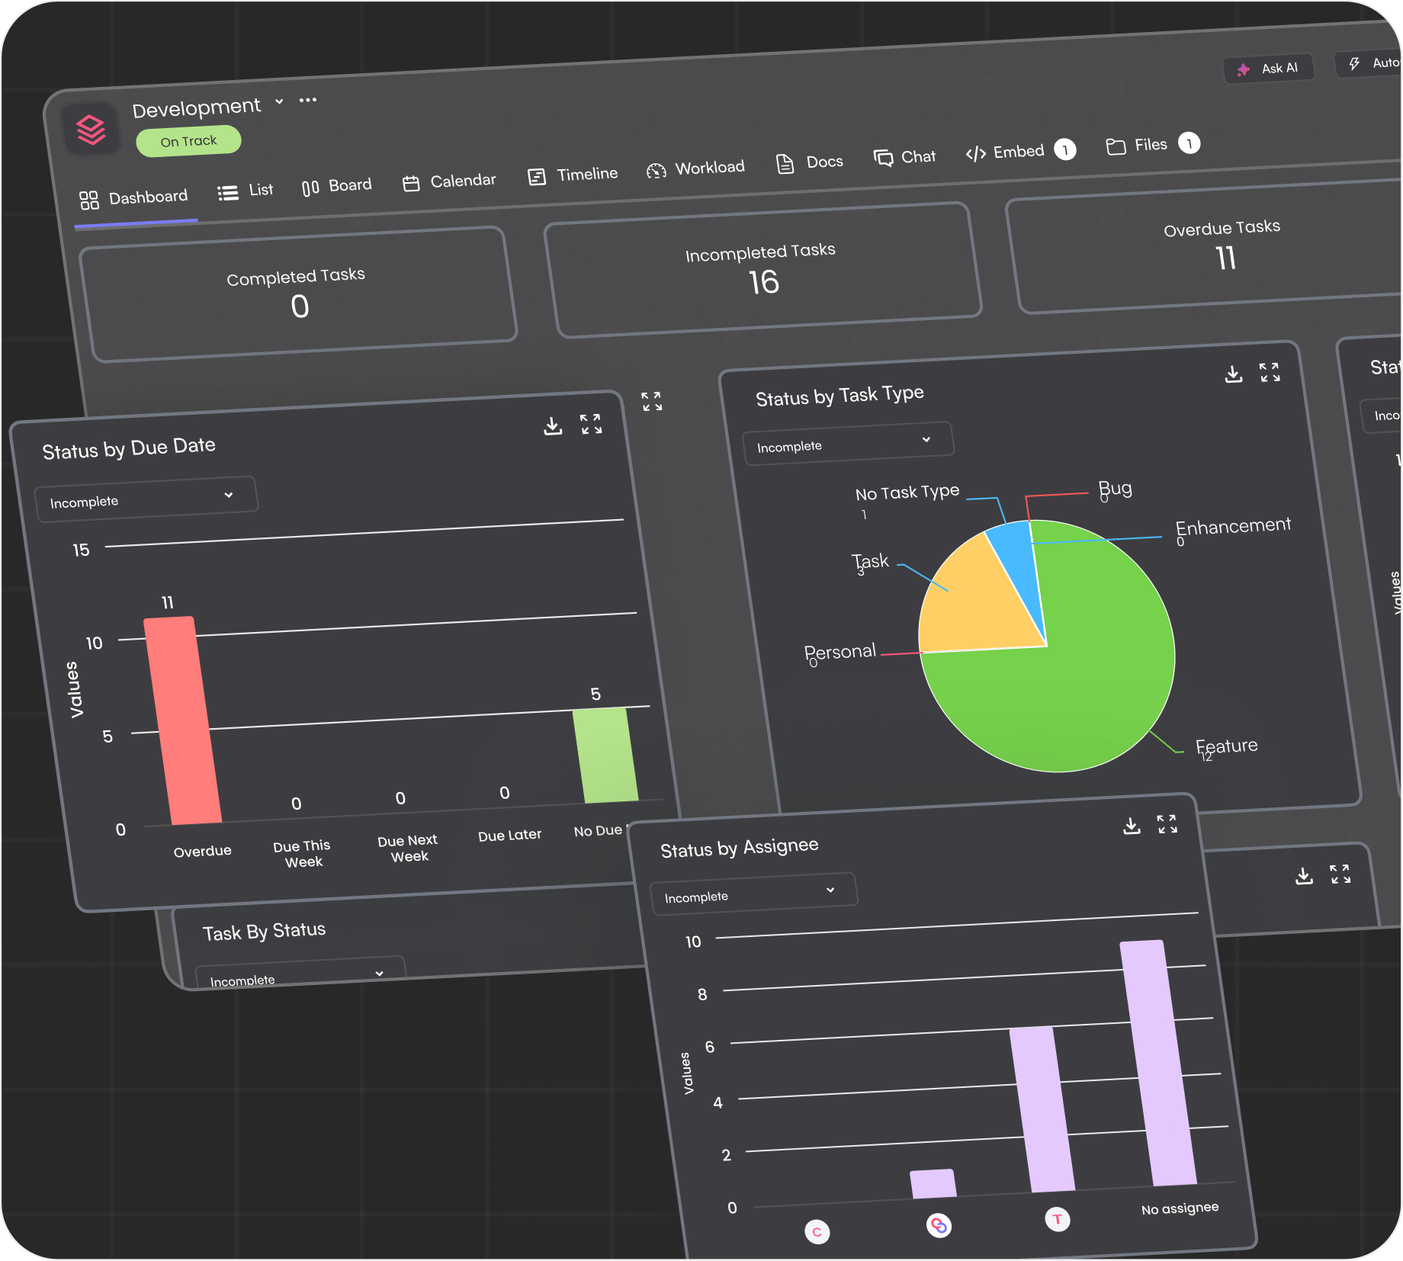Screen dimensions: 1403x1261
Task: Open Incomplete dropdown in Status by Task Type
Action: tap(848, 443)
